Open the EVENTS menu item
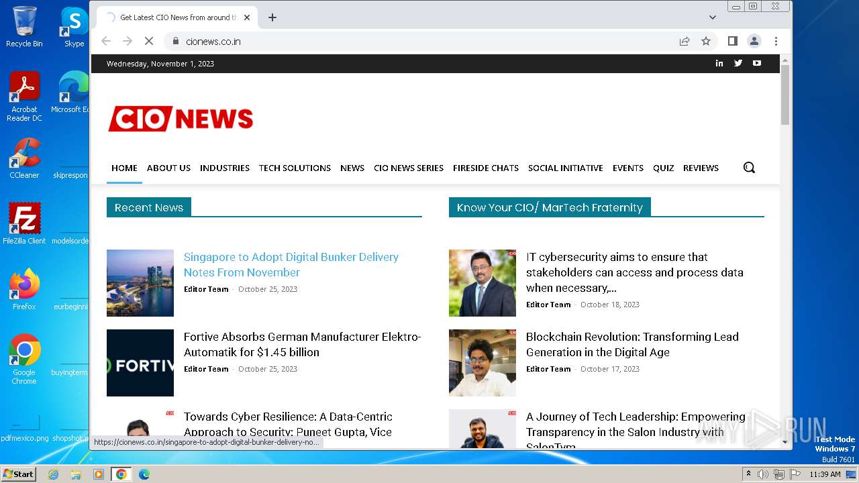Screen dimensions: 859x483 click(628, 168)
